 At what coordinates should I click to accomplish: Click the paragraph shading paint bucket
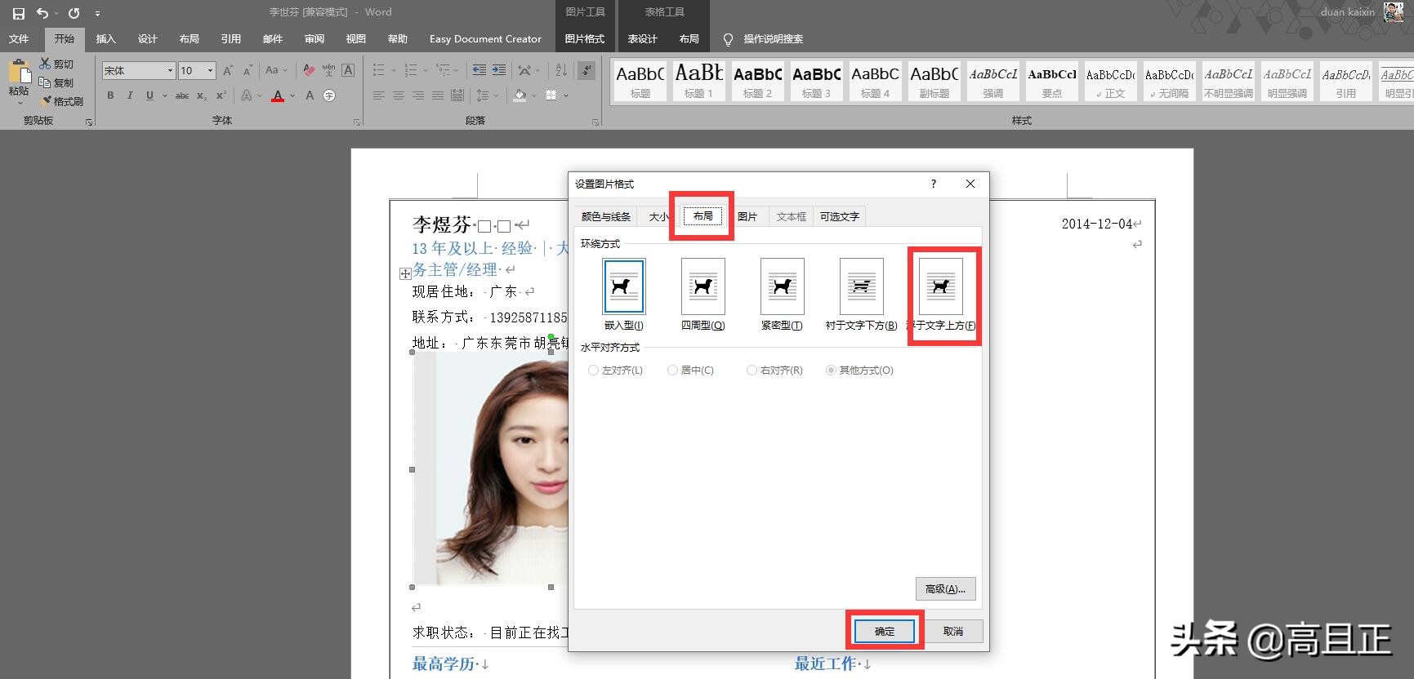(x=520, y=95)
